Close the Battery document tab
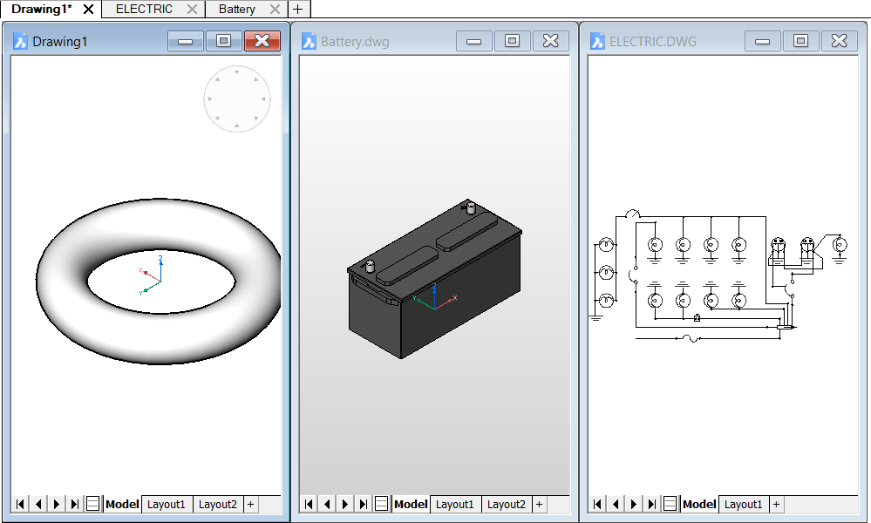The width and height of the screenshot is (871, 523). tap(275, 9)
